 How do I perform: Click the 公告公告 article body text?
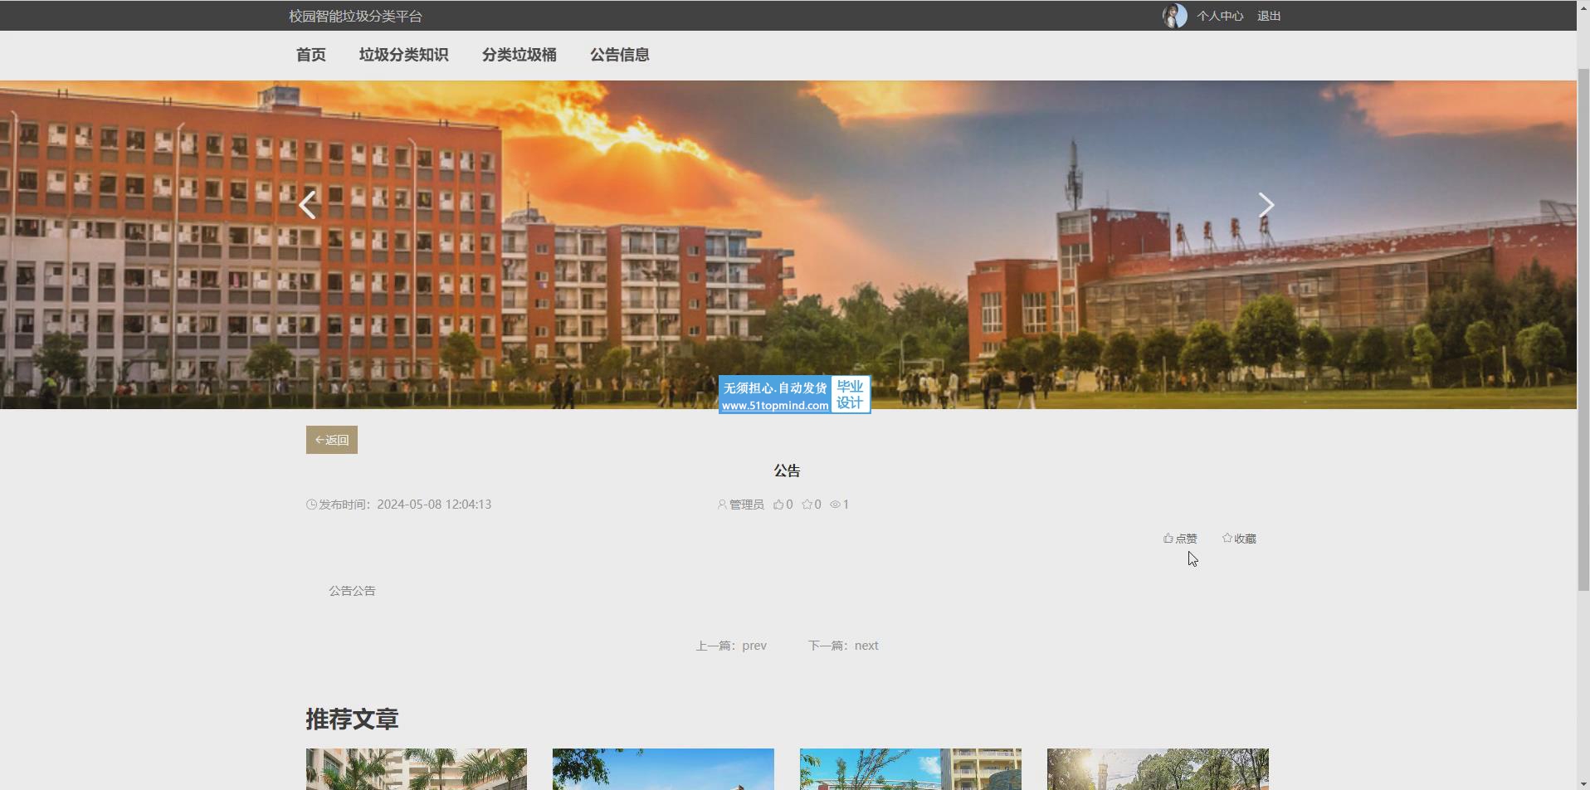(352, 591)
